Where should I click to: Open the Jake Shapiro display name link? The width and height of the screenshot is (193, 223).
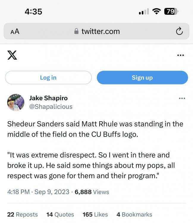pyautogui.click(x=48, y=98)
